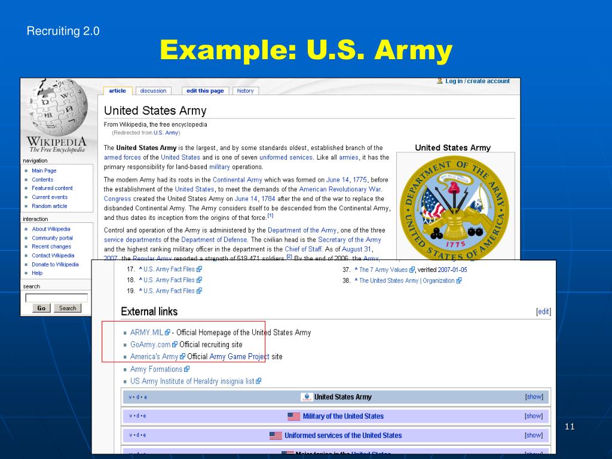
Task: Click the edit link for External links section
Action: 544,311
